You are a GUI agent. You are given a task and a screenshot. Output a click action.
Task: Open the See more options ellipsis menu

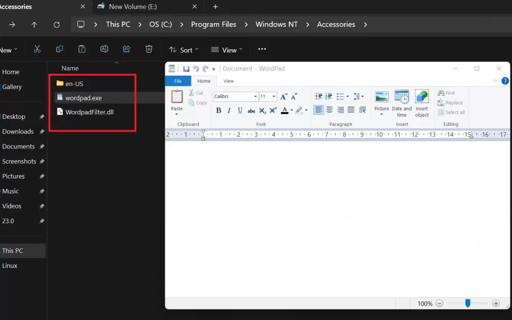coord(262,49)
